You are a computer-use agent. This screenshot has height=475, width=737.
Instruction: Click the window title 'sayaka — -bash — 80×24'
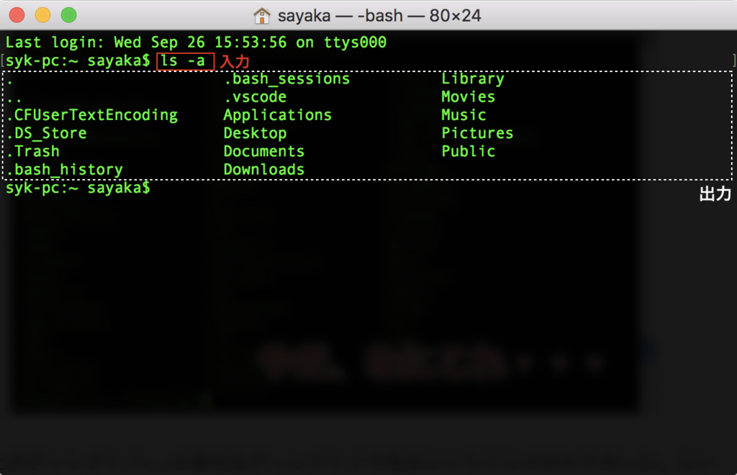[379, 16]
